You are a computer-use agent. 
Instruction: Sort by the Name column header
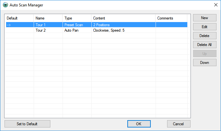click(48, 18)
